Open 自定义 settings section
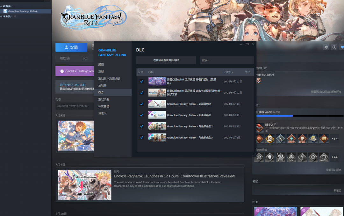Image resolution: width=344 pixels, height=216 pixels. point(113,113)
